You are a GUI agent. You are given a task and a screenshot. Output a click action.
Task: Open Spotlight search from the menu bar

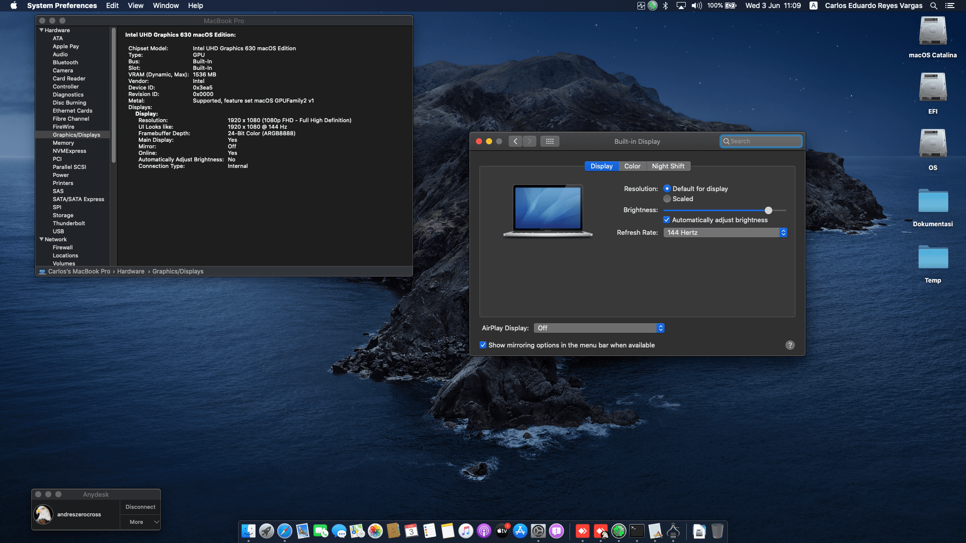[934, 6]
